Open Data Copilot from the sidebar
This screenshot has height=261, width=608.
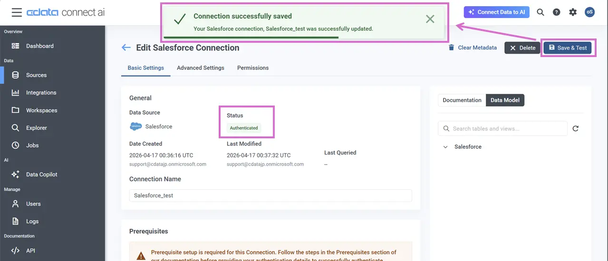click(x=41, y=174)
